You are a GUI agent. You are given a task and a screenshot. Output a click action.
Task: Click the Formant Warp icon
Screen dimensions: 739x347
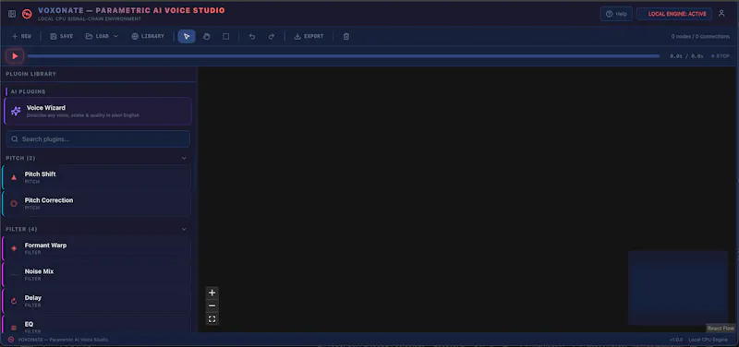point(14,248)
